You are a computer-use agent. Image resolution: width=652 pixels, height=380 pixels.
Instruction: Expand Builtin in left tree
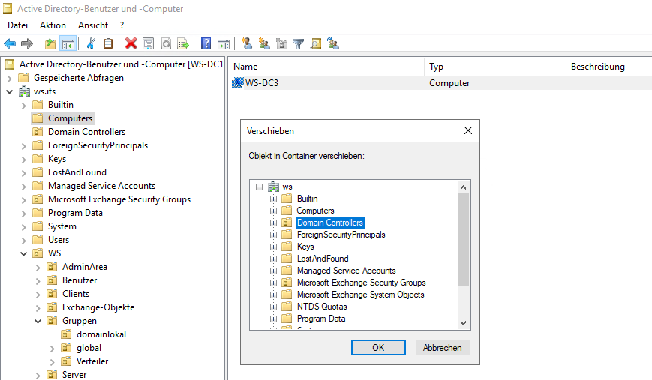[x=24, y=106]
